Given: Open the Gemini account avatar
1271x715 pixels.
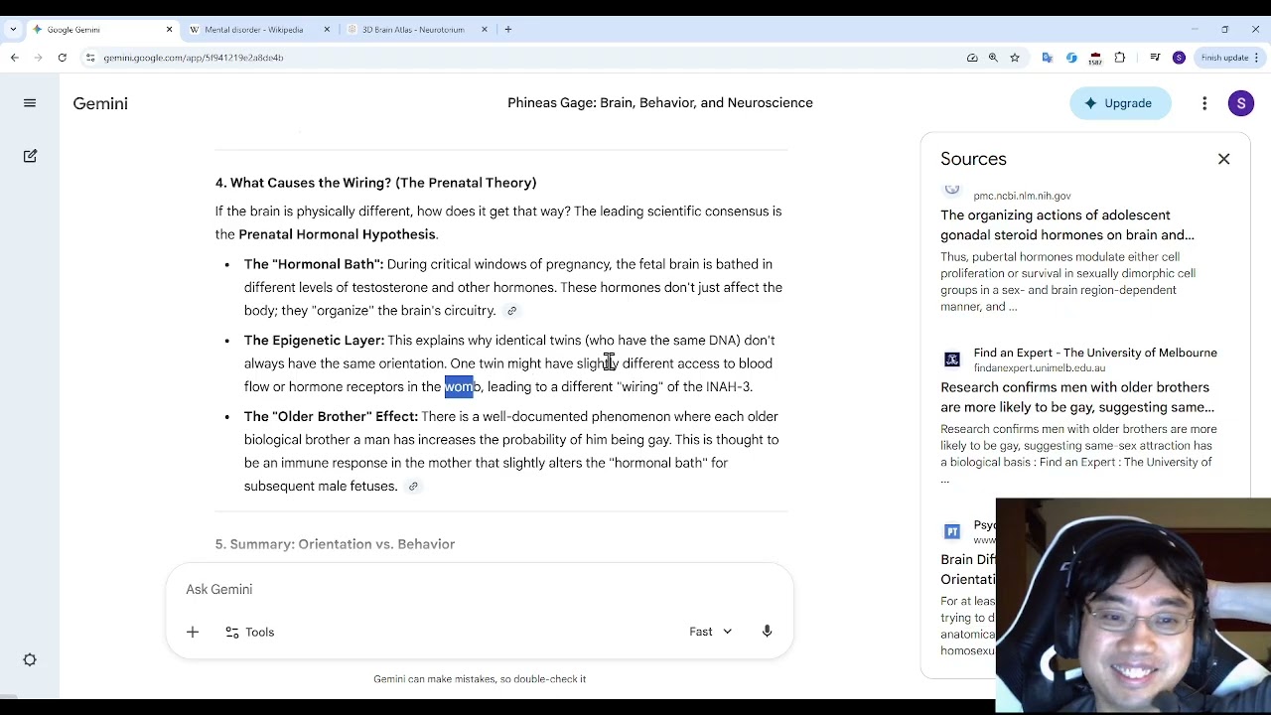Looking at the screenshot, I should 1241,103.
